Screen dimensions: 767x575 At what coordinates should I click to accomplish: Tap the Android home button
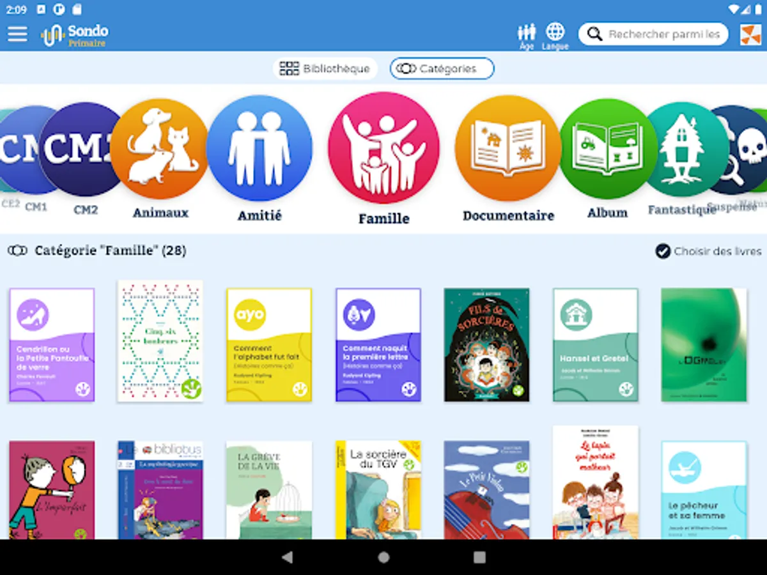[383, 557]
